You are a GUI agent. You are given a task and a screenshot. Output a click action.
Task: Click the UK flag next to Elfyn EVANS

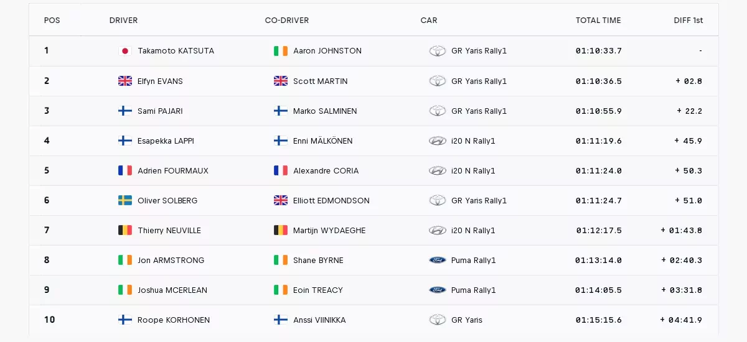[x=125, y=81]
